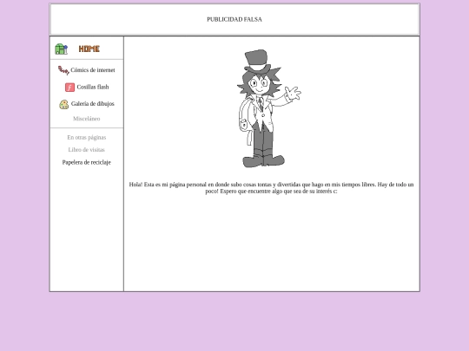Open Galería de dibujos
469x351 pixels.
[93, 104]
